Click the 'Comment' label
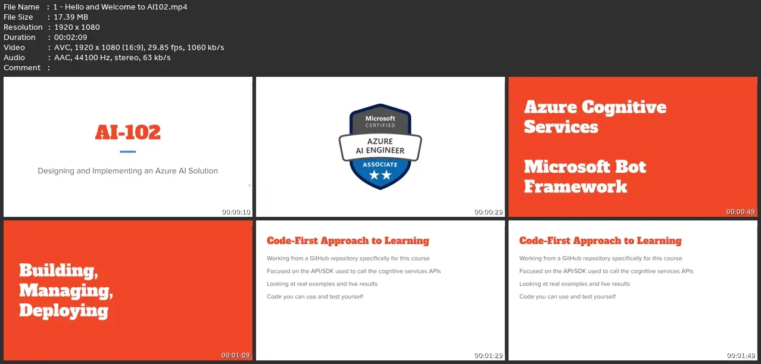The image size is (761, 364). [x=22, y=68]
